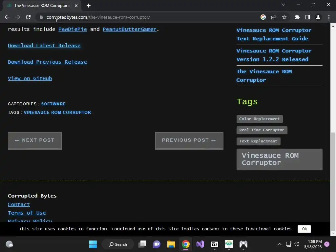Switch to Chrome on taskbar
336x252 pixels.
click(186, 244)
